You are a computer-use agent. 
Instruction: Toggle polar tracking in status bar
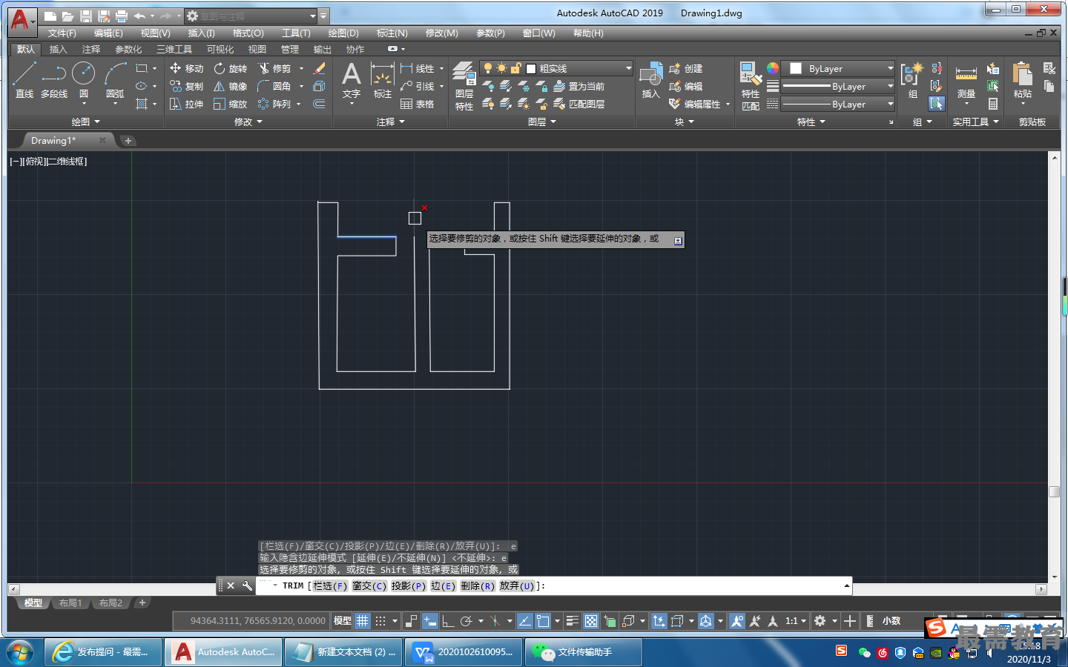click(x=467, y=621)
